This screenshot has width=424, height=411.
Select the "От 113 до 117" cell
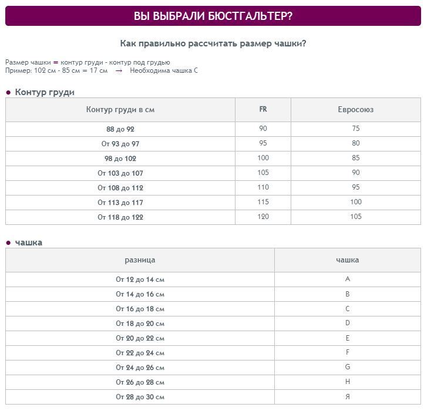[120, 203]
